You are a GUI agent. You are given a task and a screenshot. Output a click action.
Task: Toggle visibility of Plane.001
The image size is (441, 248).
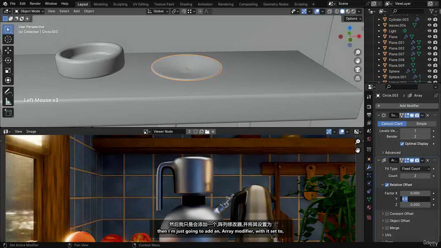tap(430, 42)
